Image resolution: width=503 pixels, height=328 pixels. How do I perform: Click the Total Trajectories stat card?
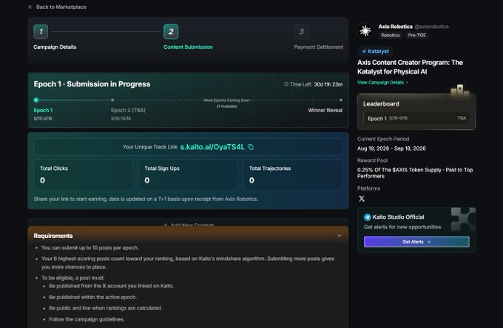[293, 175]
